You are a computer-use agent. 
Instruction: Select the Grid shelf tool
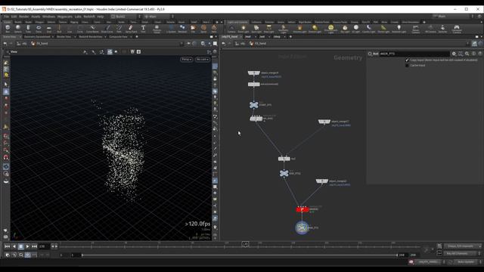tap(48, 29)
